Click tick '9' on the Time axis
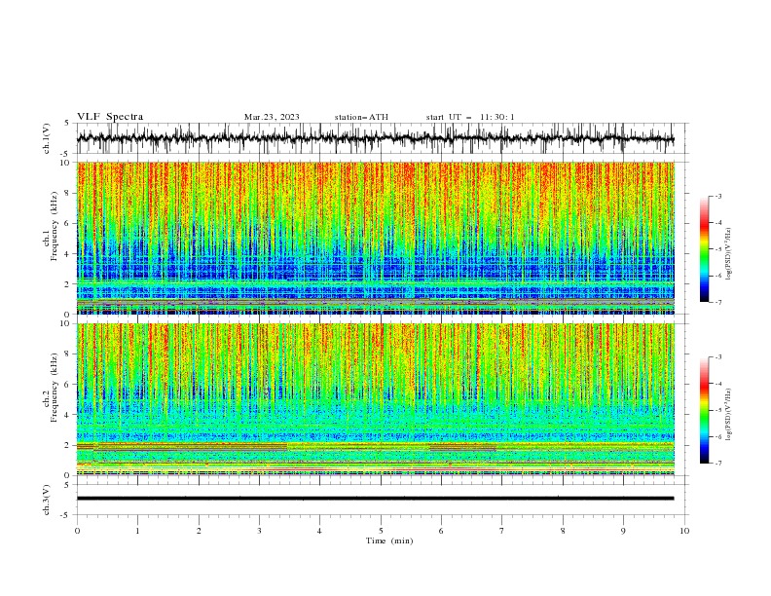Image resolution: width=771 pixels, height=596 pixels. [623, 531]
